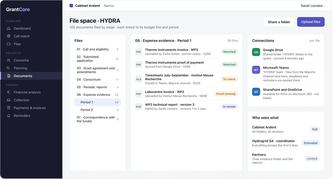Click the SharePoint SP badge

pos(256,92)
